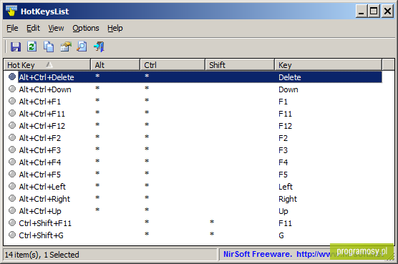This screenshot has width=398, height=264.
Task: Select the Alt+Ctrl+F3 hot key entry
Action: tap(40, 150)
